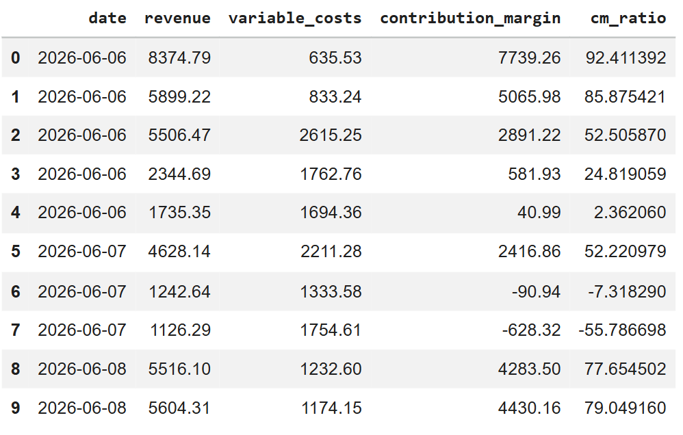Click revenue value 2344.69
The image size is (683, 435).
[179, 174]
